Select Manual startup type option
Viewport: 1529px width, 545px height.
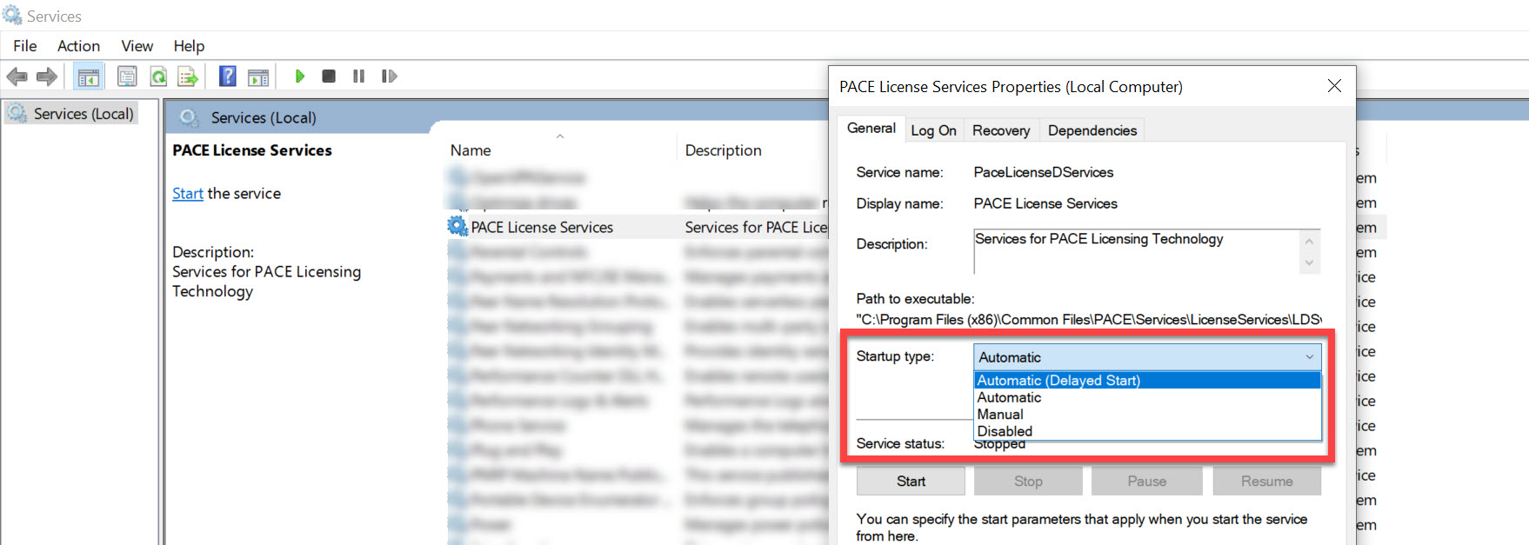1000,415
